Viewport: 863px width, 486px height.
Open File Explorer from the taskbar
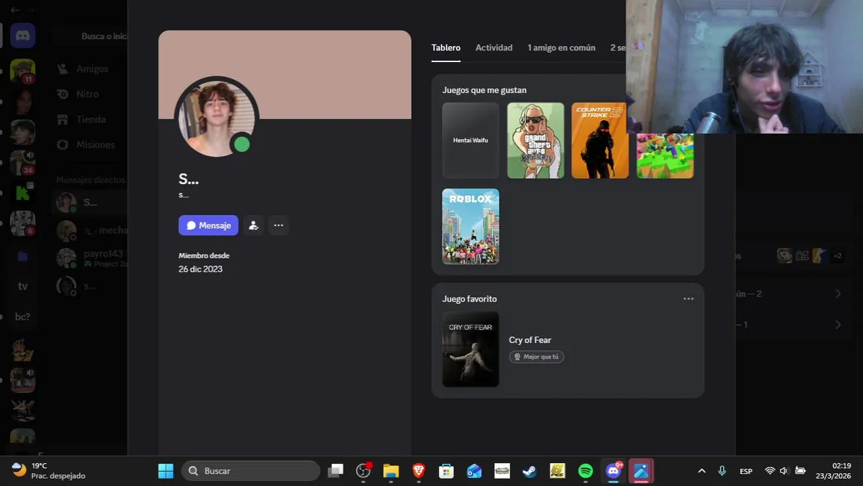391,471
